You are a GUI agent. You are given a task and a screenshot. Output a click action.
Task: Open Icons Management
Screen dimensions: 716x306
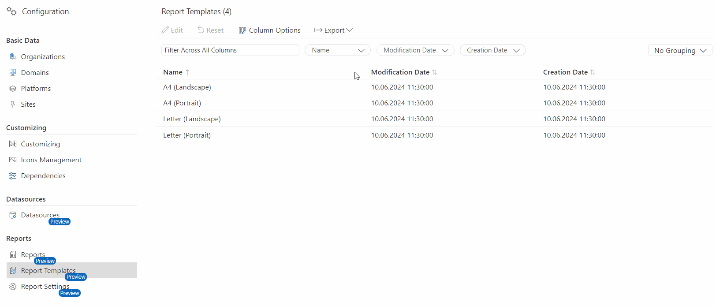(x=51, y=160)
